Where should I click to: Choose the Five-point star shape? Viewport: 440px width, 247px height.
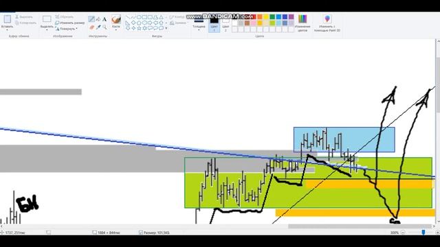[139, 28]
